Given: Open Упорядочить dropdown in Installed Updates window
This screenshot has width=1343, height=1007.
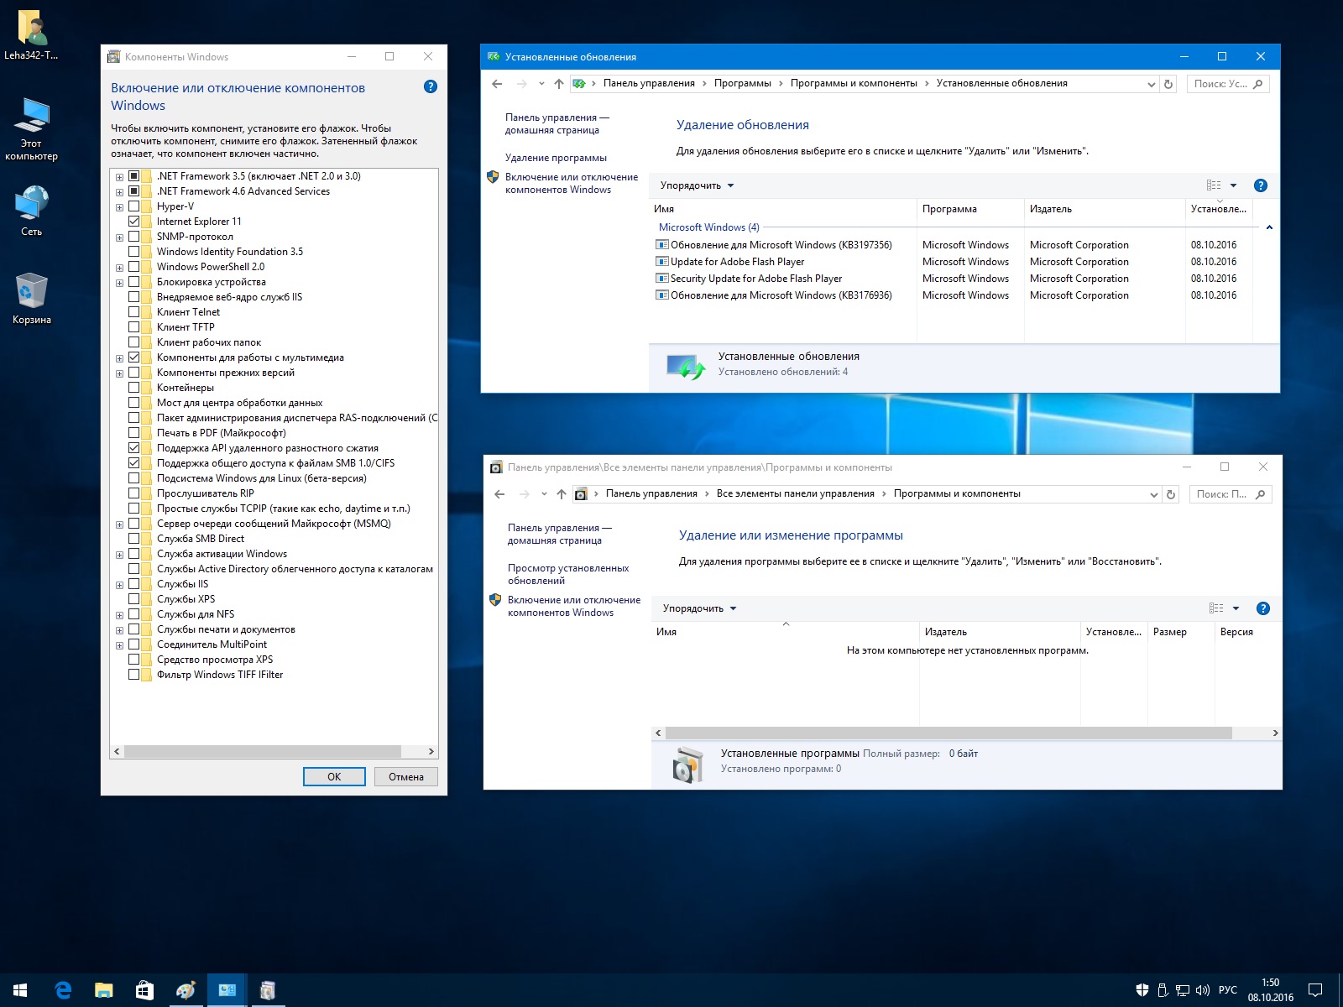Looking at the screenshot, I should tap(697, 185).
